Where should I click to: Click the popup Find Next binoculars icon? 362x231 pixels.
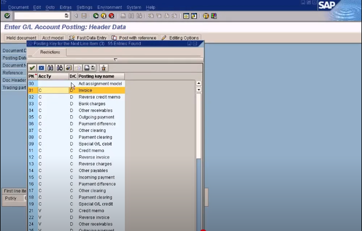click(60, 68)
